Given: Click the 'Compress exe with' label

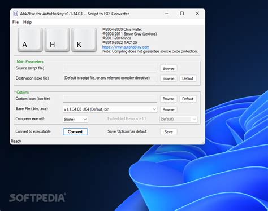Looking at the screenshot, I should pos(31,119).
